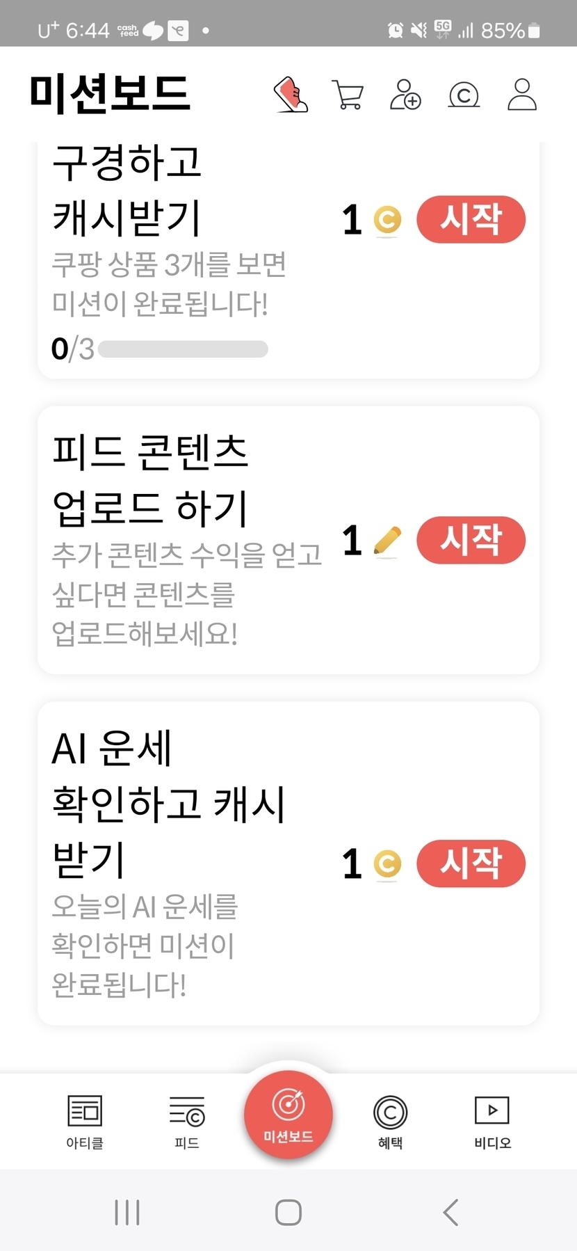Image resolution: width=577 pixels, height=1251 pixels.
Task: Open the user profile icon
Action: tap(522, 95)
